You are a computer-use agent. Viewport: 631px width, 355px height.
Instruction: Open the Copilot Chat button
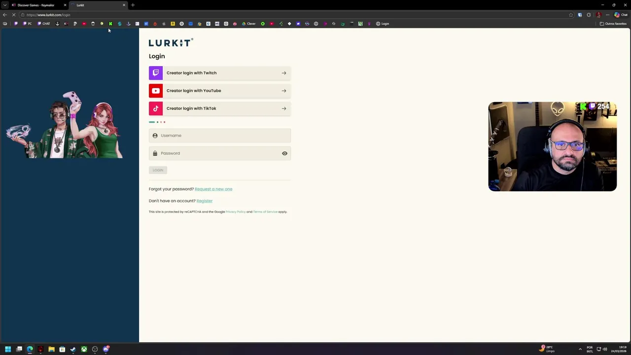pos(621,15)
